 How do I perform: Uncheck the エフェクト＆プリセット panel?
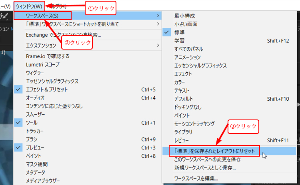point(46,90)
